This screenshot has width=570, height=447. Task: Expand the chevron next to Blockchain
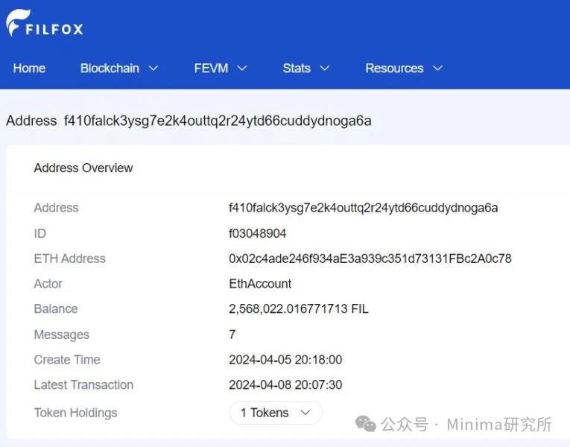click(x=153, y=68)
